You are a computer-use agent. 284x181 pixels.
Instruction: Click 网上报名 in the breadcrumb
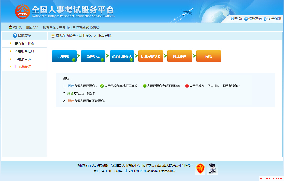[85, 36]
